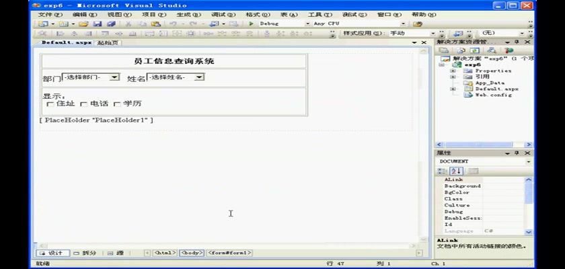This screenshot has width=565, height=269.
Task: Click the Save icon in the toolbar
Action: point(98,24)
